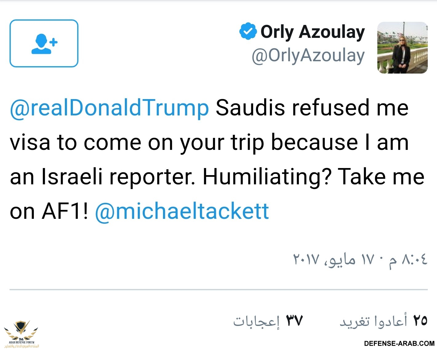This screenshot has height=349, width=437.
Task: Click the "ARAB DEFENSE FORUM" caption under the logo
Action: point(22,342)
